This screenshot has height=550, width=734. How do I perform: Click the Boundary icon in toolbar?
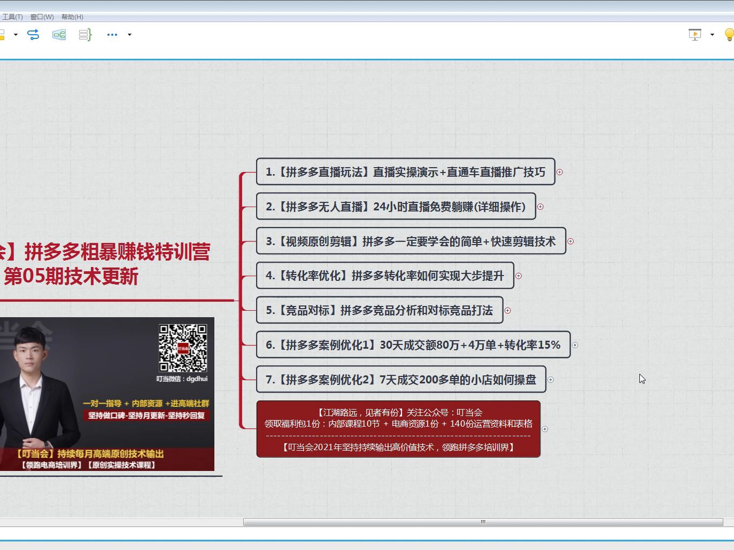coord(59,35)
